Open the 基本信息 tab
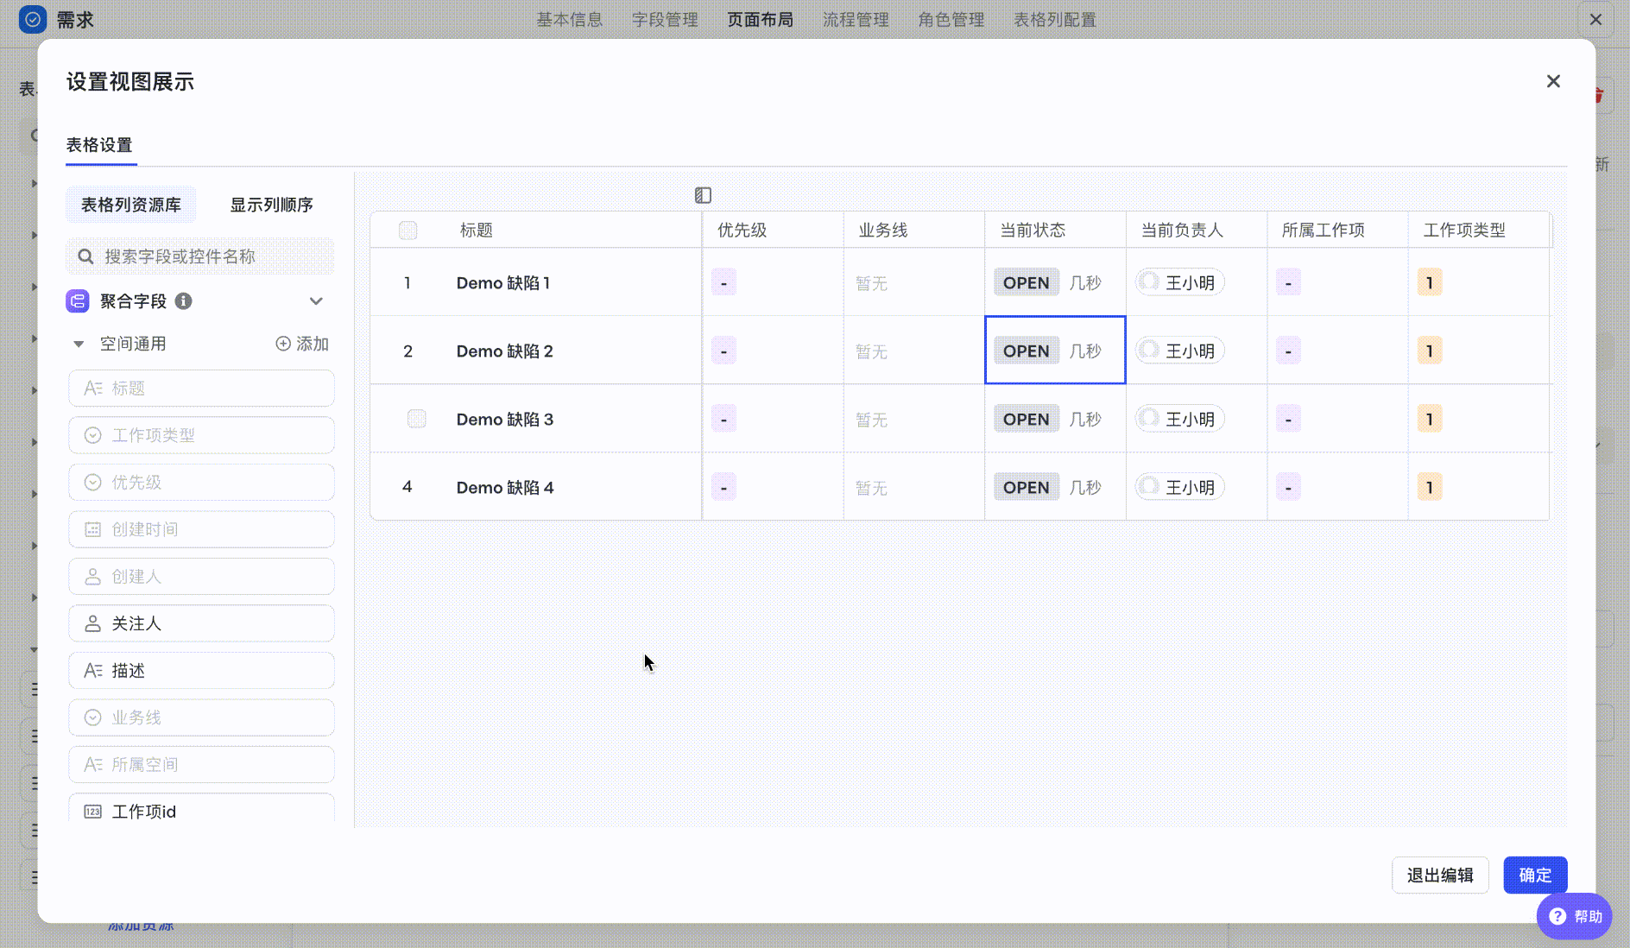This screenshot has width=1630, height=948. coord(570,19)
